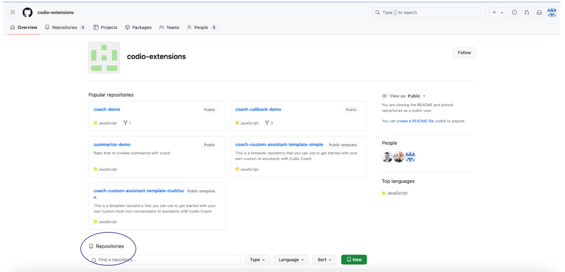
Task: Open the issues icon in header
Action: (x=514, y=13)
